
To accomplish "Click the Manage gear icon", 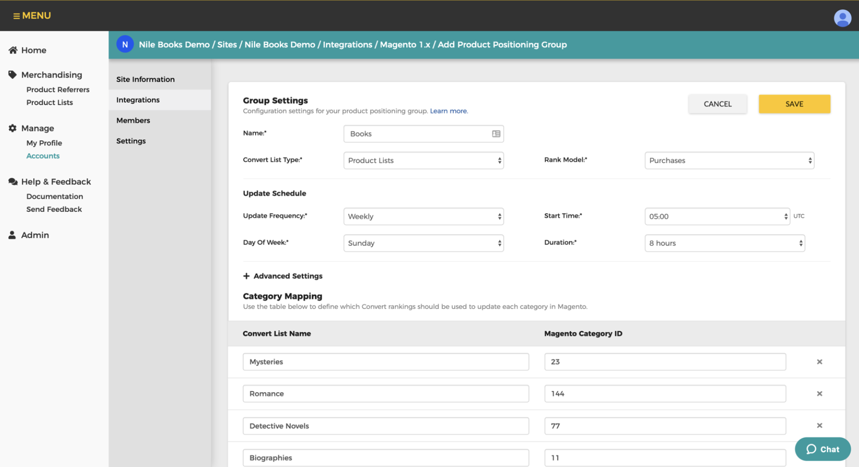I will (13, 128).
